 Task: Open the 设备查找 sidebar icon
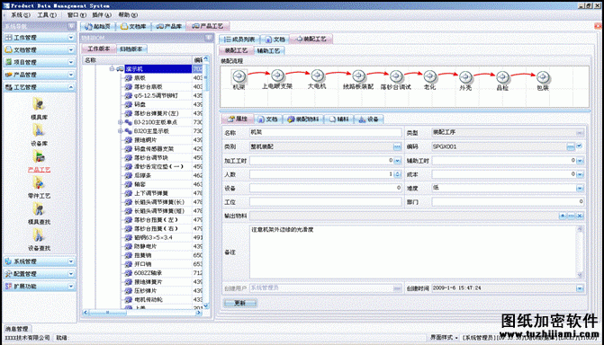39,235
